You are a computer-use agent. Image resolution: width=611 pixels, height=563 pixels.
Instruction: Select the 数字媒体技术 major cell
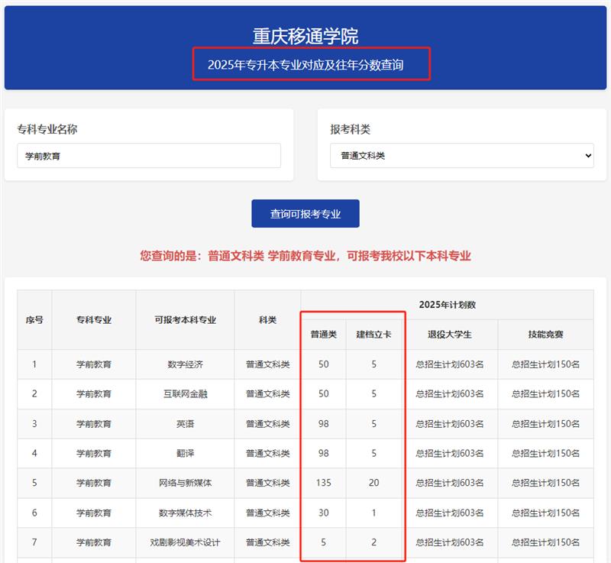click(185, 513)
